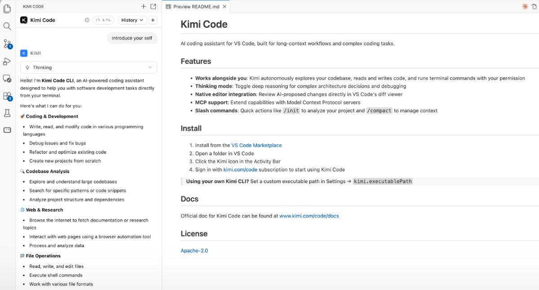The width and height of the screenshot is (539, 290).
Task: Open the Search view in the activity bar
Action: tap(7, 26)
